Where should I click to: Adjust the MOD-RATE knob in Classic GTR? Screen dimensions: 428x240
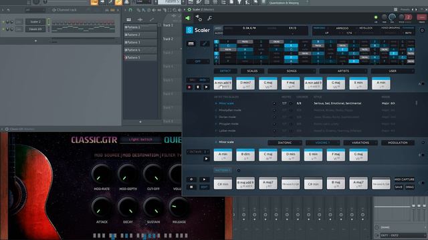102,175
